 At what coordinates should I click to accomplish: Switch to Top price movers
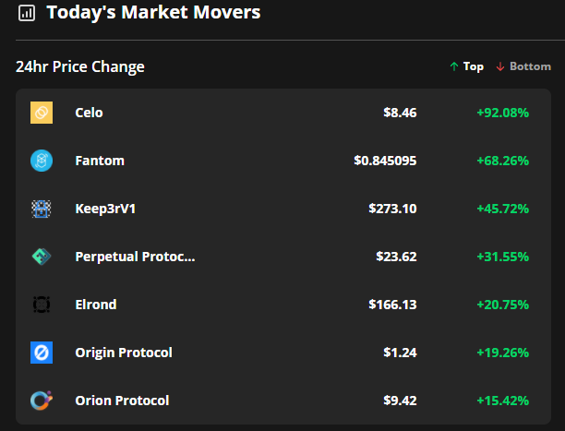tap(466, 66)
